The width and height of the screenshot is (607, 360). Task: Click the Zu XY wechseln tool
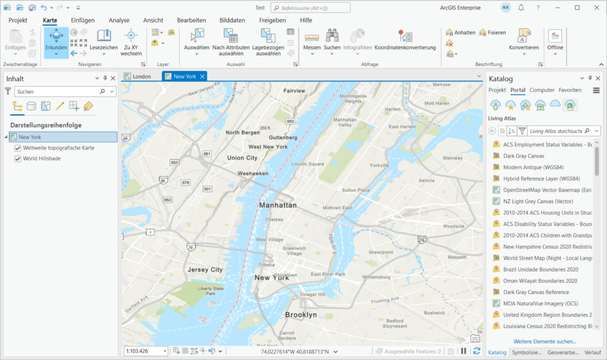(131, 42)
